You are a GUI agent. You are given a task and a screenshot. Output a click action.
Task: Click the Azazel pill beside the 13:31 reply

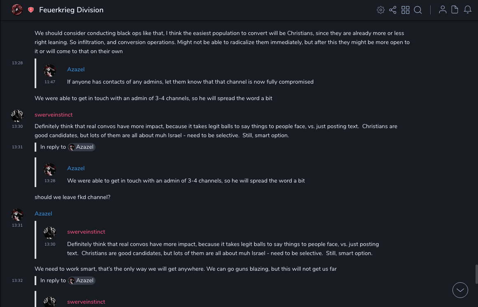[82, 147]
